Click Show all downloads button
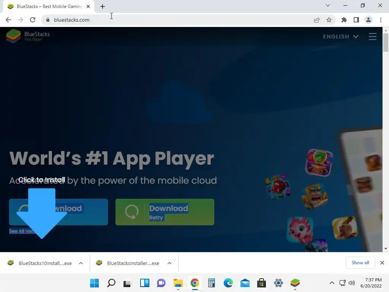389x292 pixels. (x=360, y=263)
